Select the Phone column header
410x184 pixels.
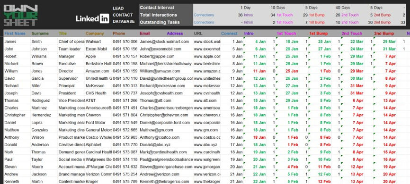(x=119, y=33)
